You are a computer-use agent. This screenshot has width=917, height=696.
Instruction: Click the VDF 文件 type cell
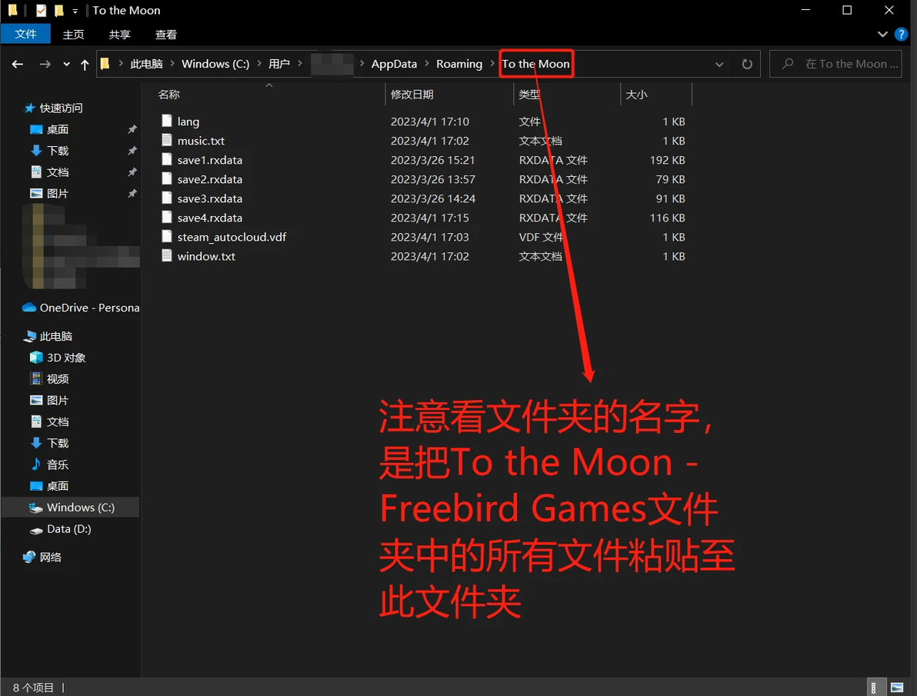pyautogui.click(x=540, y=237)
